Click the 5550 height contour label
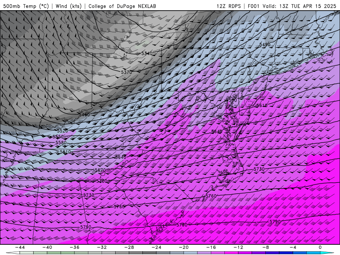 58,137
